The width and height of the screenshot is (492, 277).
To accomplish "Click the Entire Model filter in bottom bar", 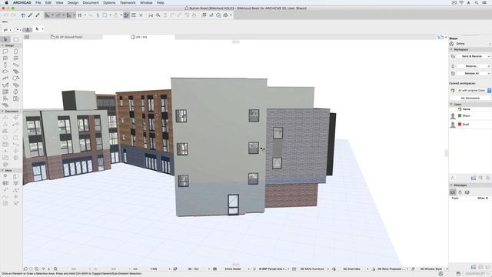I will 233,269.
